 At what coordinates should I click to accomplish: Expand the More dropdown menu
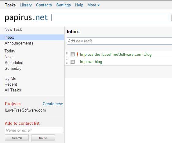[x=93, y=5]
